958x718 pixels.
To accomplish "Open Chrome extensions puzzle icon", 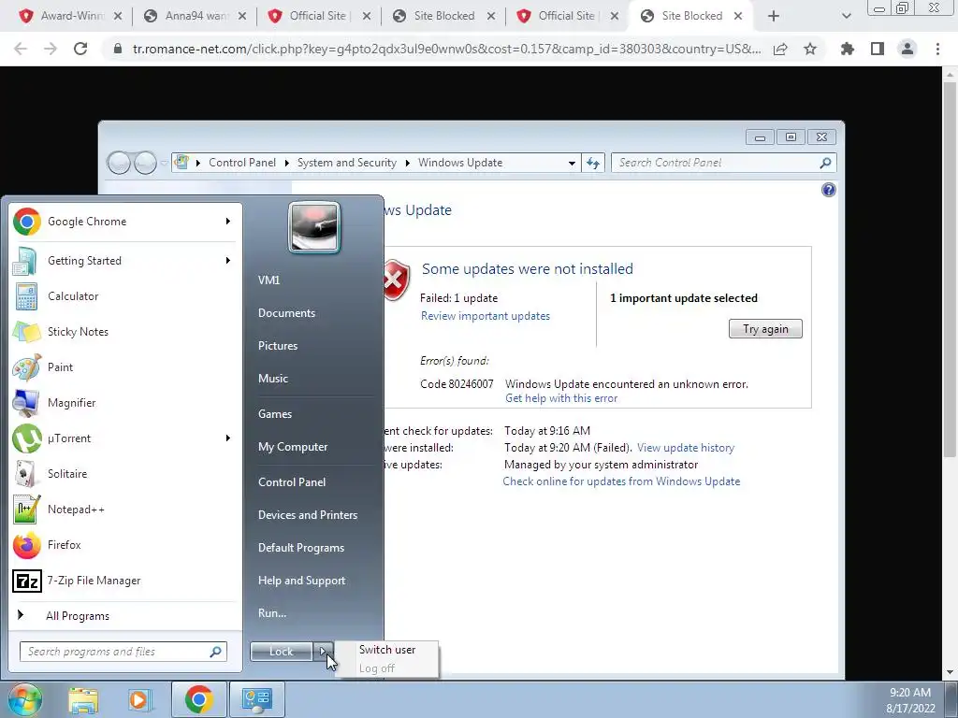I will point(848,49).
